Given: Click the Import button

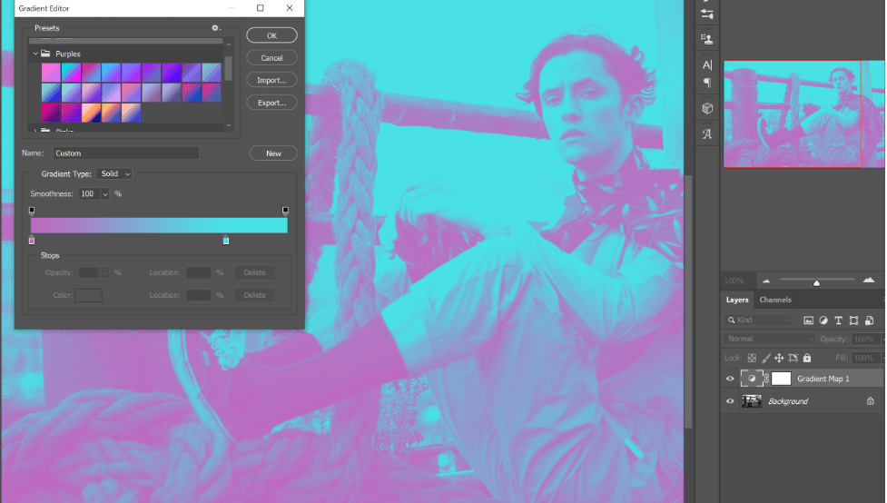Looking at the screenshot, I should pyautogui.click(x=271, y=80).
